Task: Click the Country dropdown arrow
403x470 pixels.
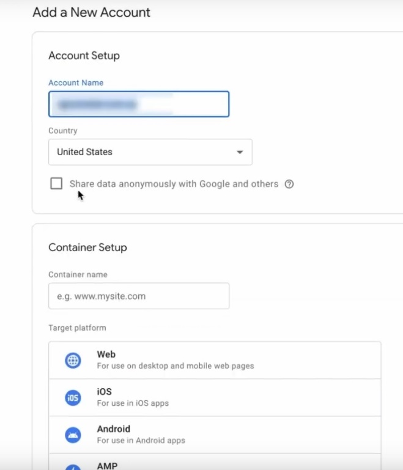Action: point(240,152)
